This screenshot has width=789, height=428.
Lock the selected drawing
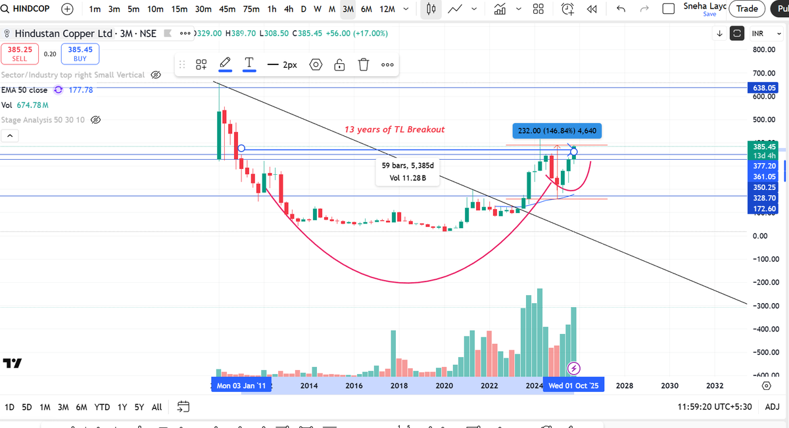(339, 65)
